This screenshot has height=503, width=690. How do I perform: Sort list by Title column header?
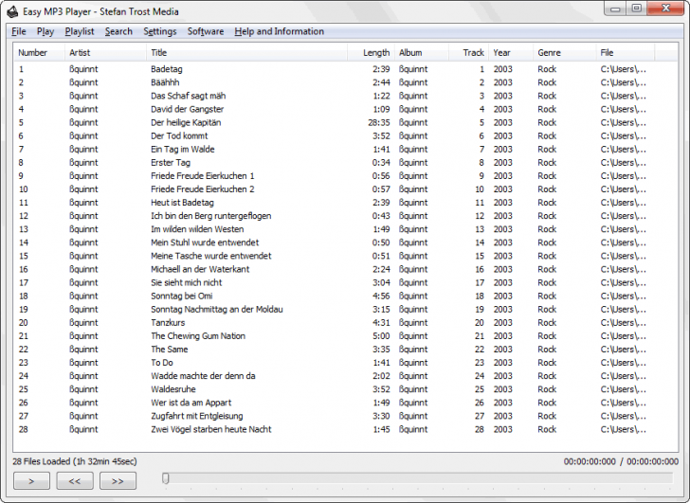coord(246,53)
